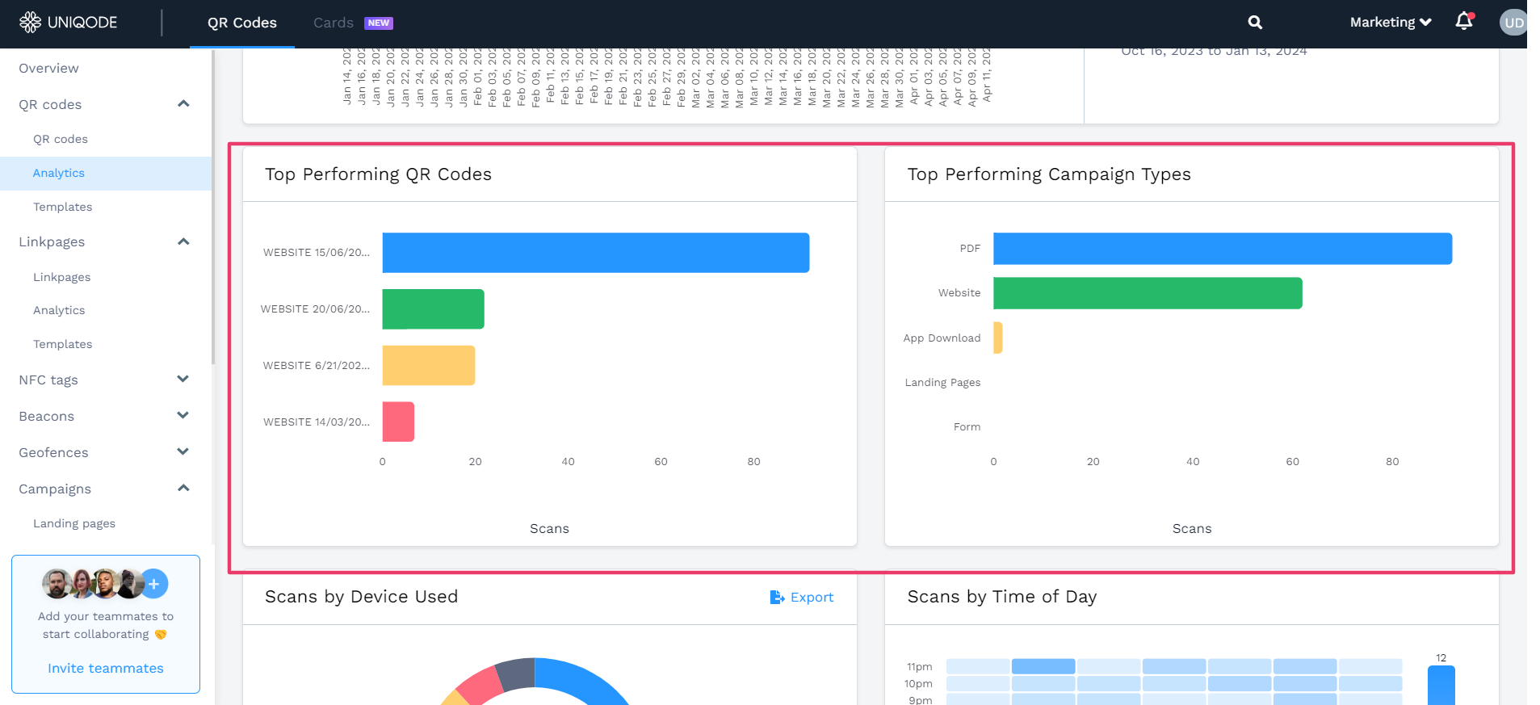Click the WEBSITE 15/06/20 blue bar

point(596,253)
